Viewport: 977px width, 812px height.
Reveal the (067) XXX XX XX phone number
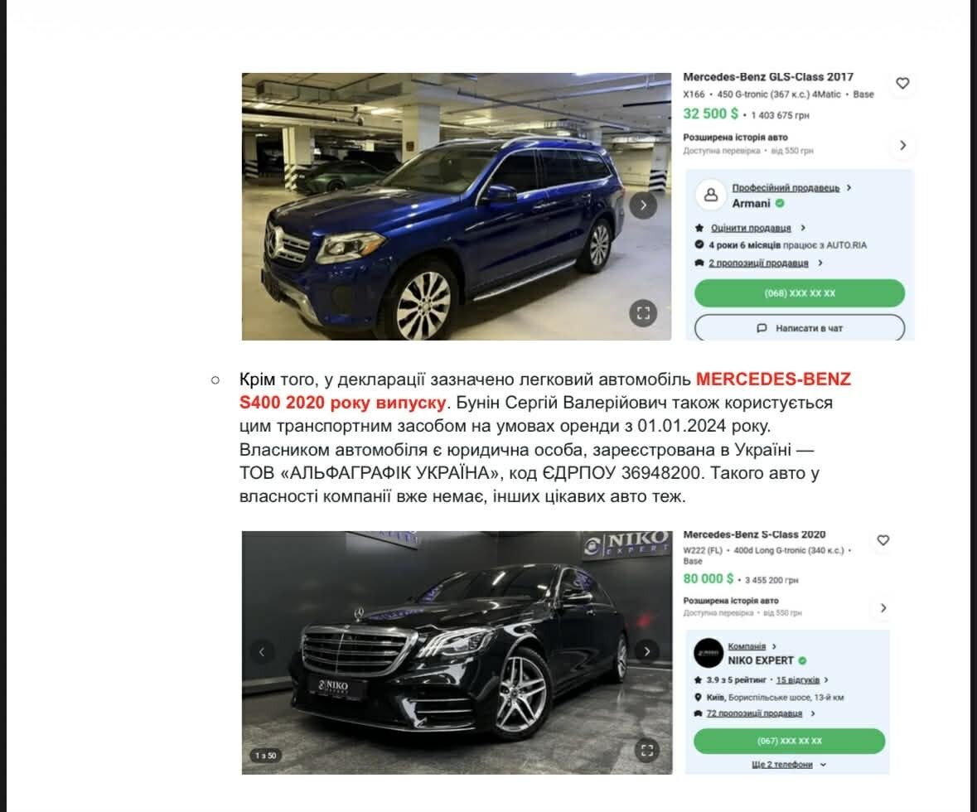point(789,741)
